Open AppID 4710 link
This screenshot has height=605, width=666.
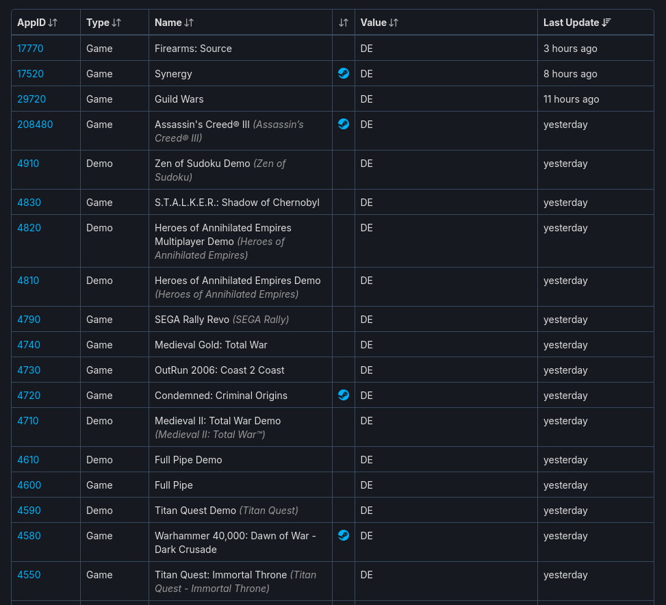click(28, 421)
